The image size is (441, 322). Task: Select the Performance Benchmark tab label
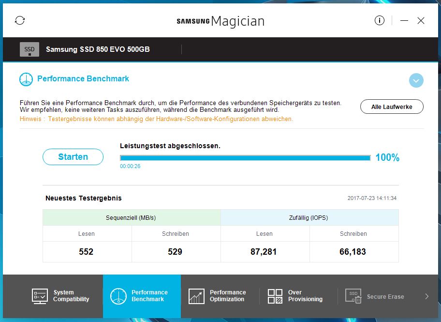point(149,295)
